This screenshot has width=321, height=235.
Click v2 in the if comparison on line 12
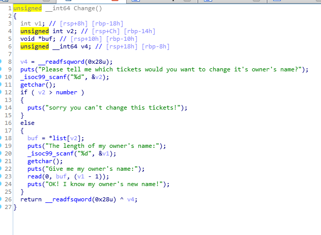coord(42,92)
